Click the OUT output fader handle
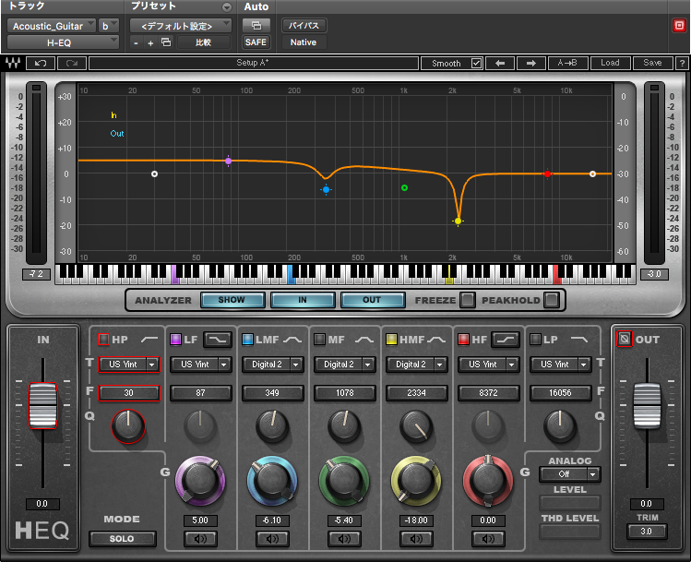This screenshot has width=691, height=562. point(647,405)
